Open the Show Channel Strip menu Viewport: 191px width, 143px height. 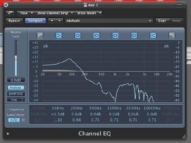point(54,13)
